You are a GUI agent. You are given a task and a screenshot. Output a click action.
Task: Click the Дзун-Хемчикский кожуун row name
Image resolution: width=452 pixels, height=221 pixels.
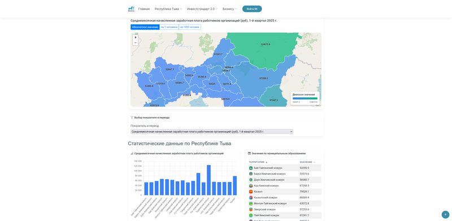coord(269,180)
